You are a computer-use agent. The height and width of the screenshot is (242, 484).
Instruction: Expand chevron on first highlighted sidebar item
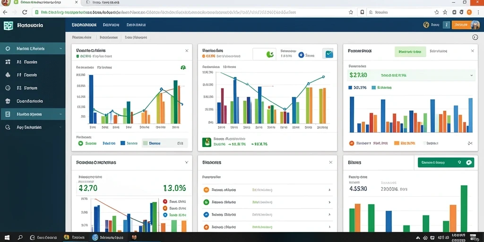click(60, 49)
